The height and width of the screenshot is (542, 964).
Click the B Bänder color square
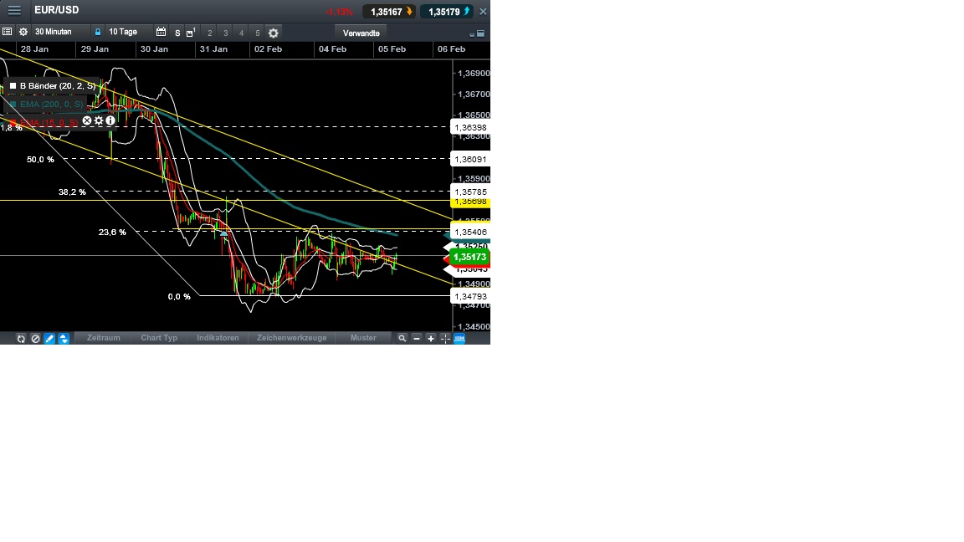pos(13,85)
